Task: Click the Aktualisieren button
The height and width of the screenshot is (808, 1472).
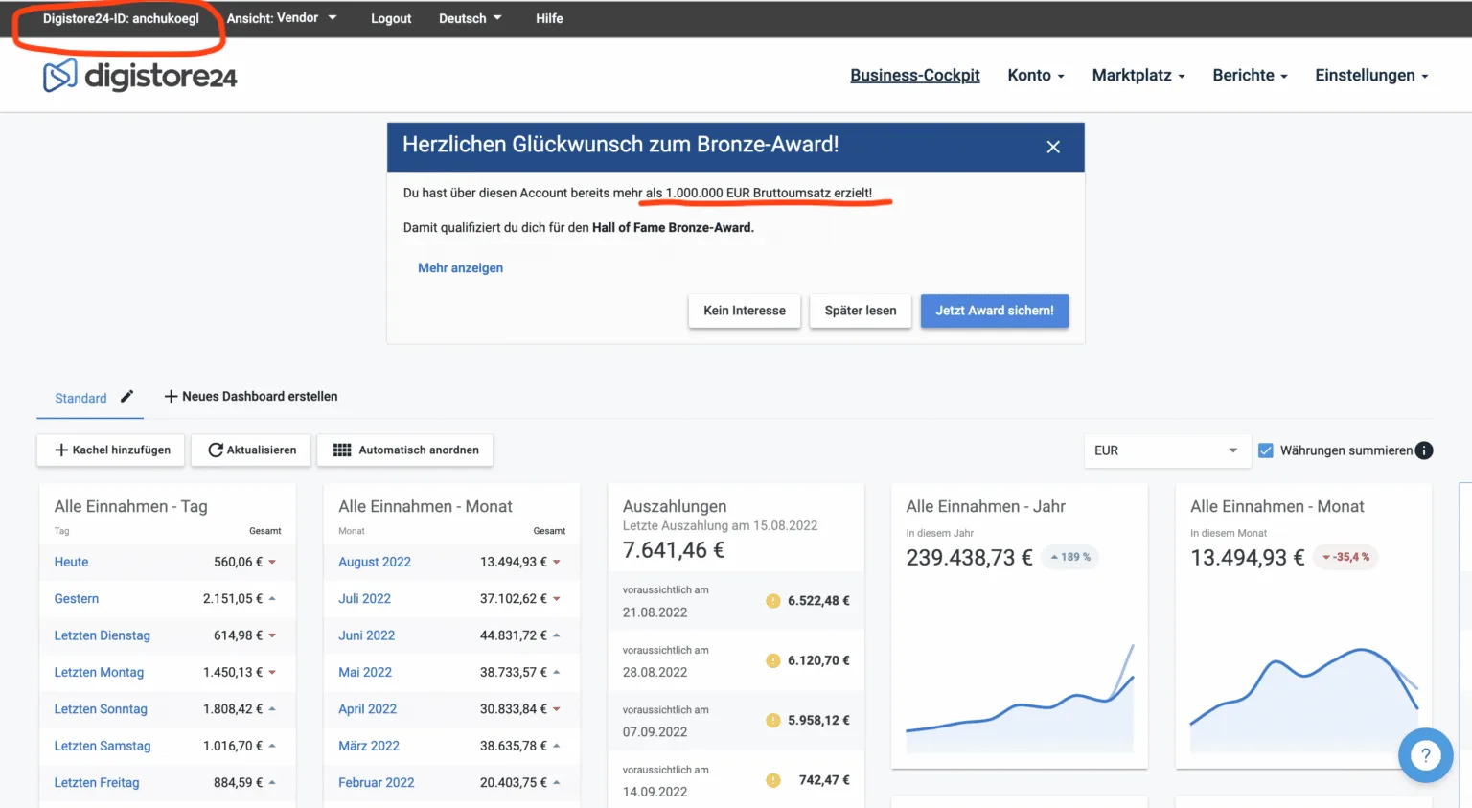Action: click(x=252, y=450)
